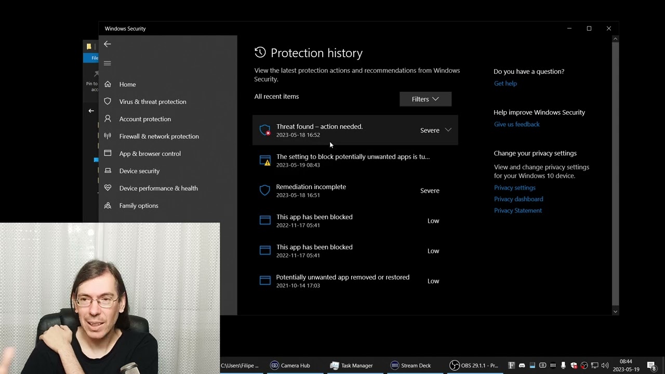The width and height of the screenshot is (665, 374).
Task: Click the person icon for Account protection
Action: tap(108, 118)
